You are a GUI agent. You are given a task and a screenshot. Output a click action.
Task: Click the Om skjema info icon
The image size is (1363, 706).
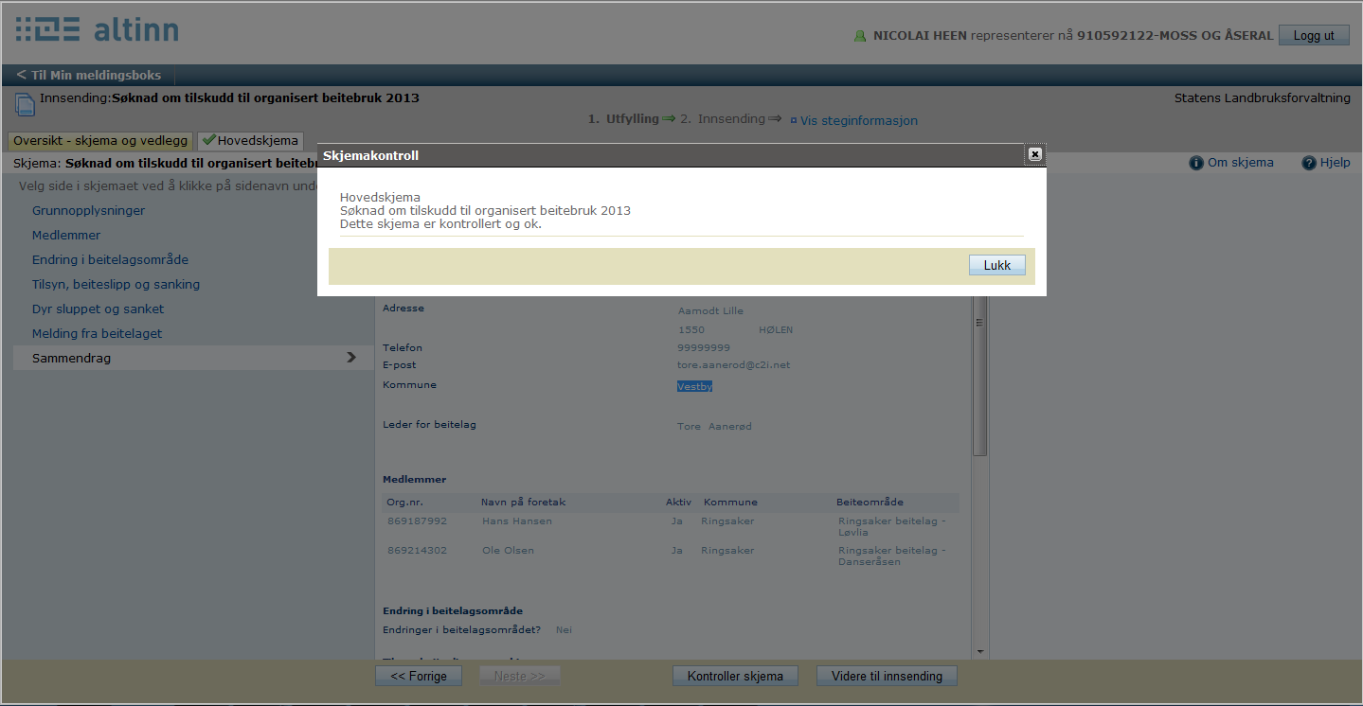(x=1196, y=163)
